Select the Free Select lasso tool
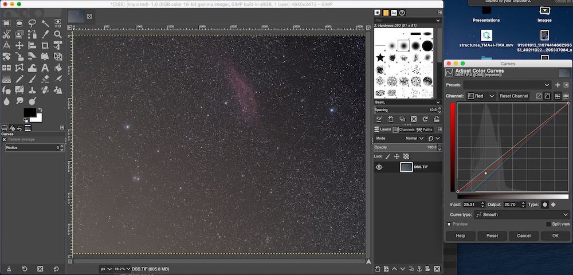573x275 pixels. (x=33, y=23)
